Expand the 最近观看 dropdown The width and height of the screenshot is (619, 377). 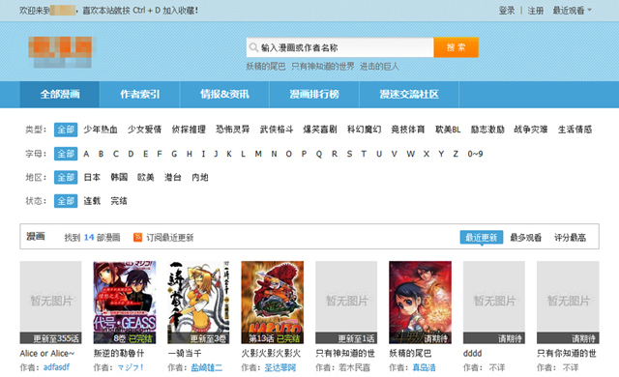pos(572,11)
